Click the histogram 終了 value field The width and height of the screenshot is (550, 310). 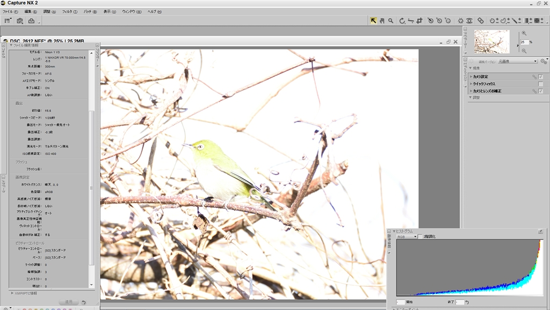pyautogui.click(x=460, y=302)
